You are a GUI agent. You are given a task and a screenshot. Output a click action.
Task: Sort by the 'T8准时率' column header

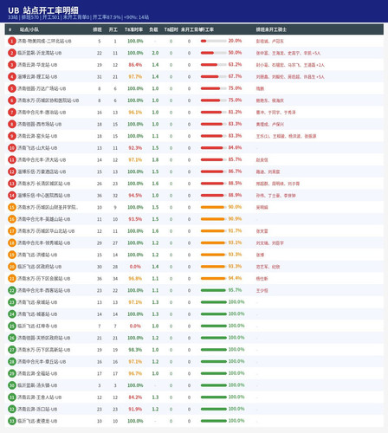pos(133,29)
